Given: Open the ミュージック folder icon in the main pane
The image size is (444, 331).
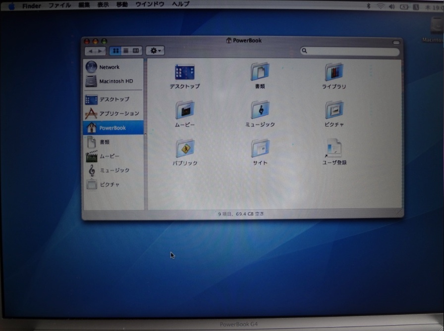Looking at the screenshot, I should tap(260, 110).
